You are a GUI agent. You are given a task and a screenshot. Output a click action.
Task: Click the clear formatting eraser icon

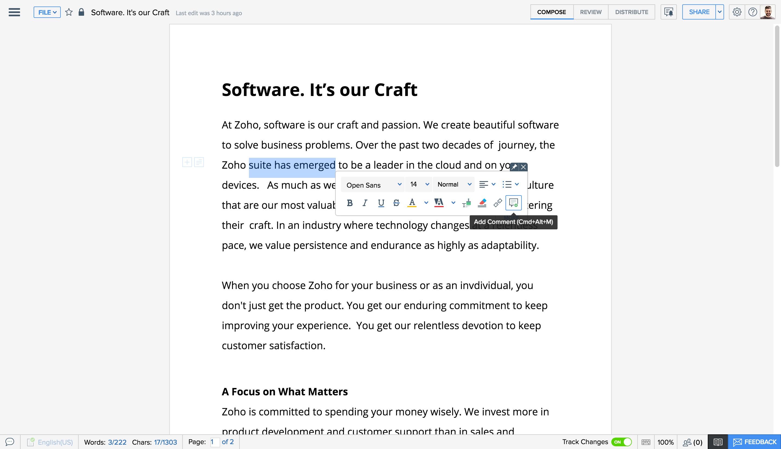coord(482,203)
